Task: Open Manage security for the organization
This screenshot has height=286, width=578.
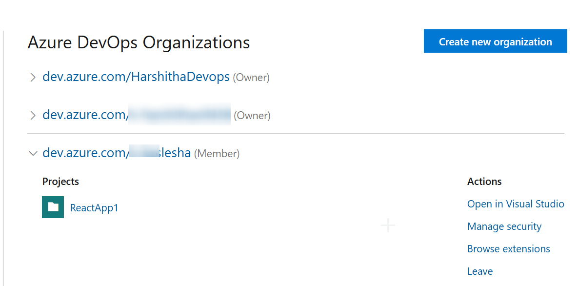Action: point(504,226)
